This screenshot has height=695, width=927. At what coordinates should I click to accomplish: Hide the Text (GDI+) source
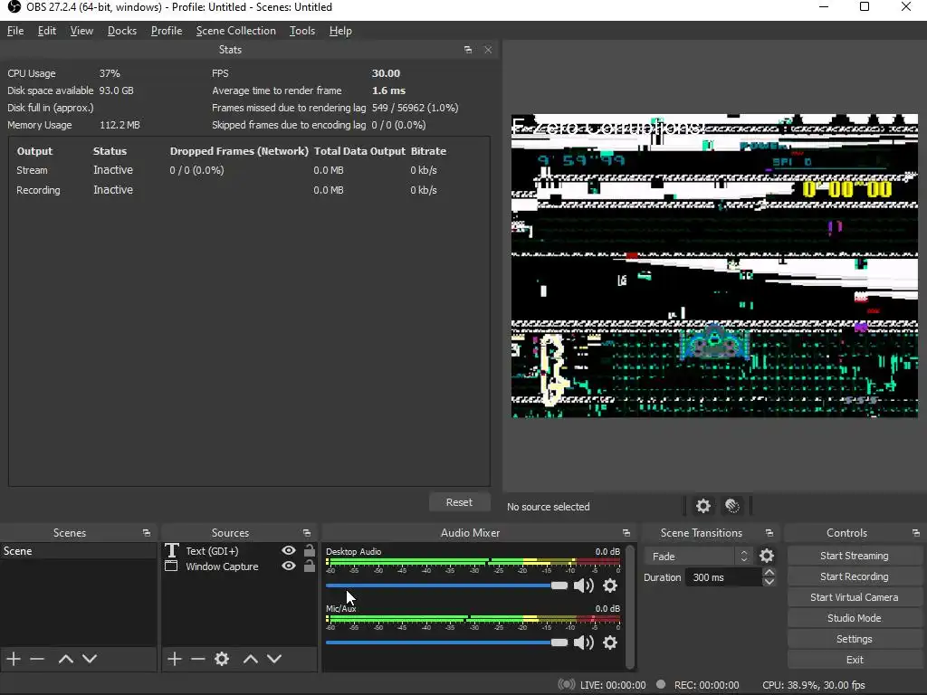pyautogui.click(x=289, y=550)
